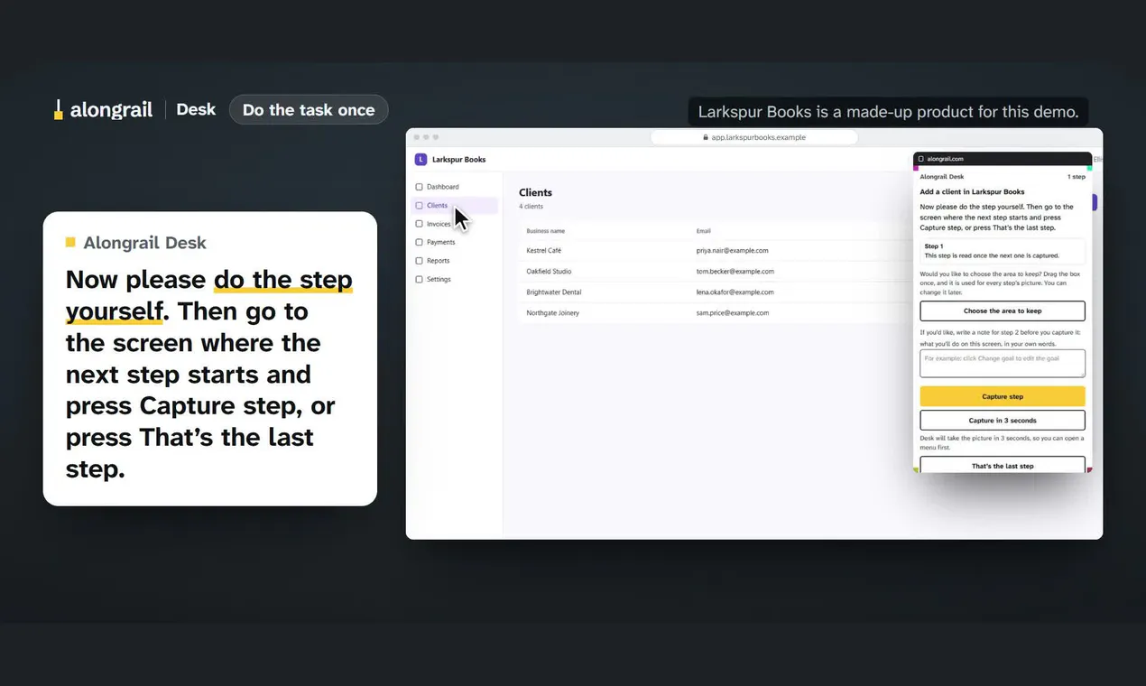Select the Kestrel Café business name
Image resolution: width=1146 pixels, height=686 pixels.
tap(544, 250)
